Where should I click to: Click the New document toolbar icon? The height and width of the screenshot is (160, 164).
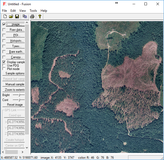tap(5, 16)
